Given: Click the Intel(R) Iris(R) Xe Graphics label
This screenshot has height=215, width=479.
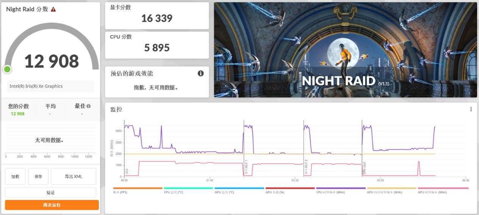Looking at the screenshot, I should click(x=36, y=86).
